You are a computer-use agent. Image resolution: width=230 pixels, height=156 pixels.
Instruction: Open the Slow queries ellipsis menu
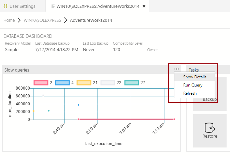(x=176, y=69)
